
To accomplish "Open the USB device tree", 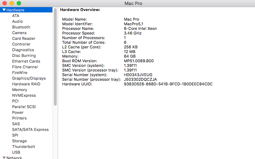I will tap(16, 152).
